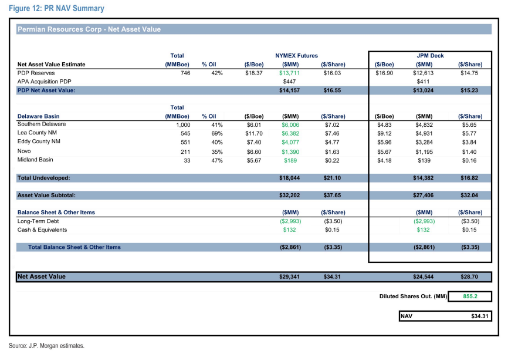
Task: Select the "Cash & Equivalents" row label
Action: click(x=42, y=230)
